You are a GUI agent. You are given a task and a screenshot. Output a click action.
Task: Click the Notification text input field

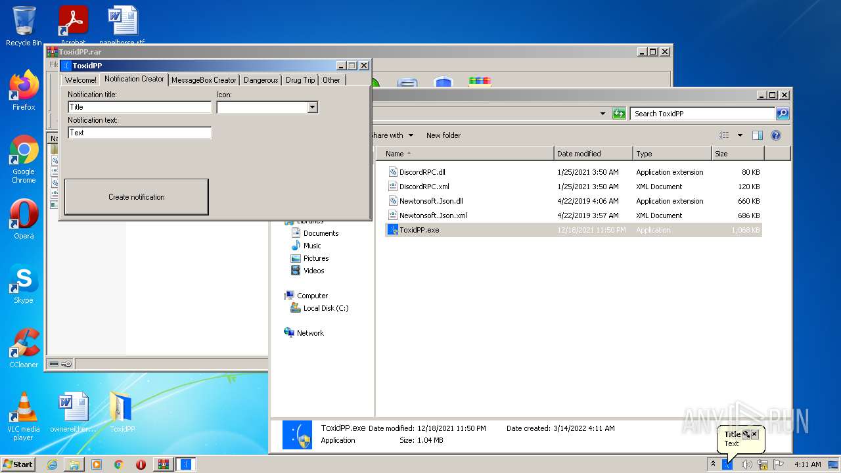coord(139,133)
